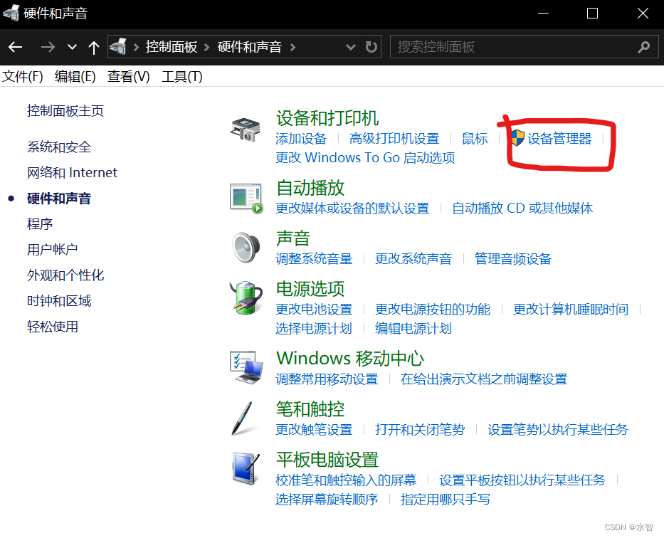Go forward with the right arrow button
664x538 pixels.
[x=48, y=47]
